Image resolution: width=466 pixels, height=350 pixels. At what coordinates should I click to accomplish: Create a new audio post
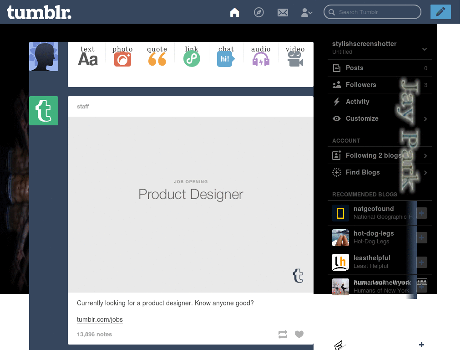pos(261,56)
